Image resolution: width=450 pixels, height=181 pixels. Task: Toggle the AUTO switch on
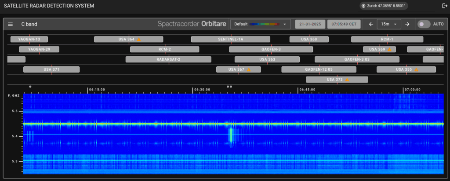423,24
